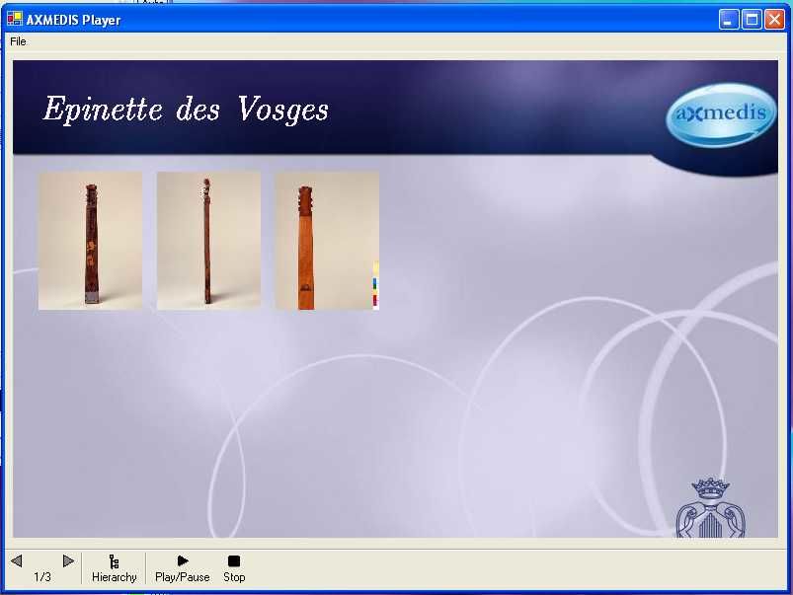Click the crown crest emblem
793x595 pixels.
click(x=710, y=509)
